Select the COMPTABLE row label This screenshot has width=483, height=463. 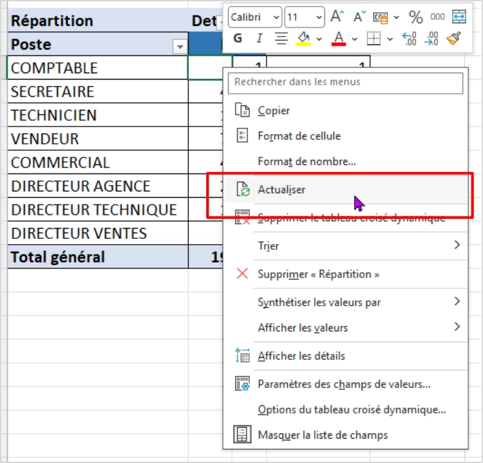pos(98,68)
